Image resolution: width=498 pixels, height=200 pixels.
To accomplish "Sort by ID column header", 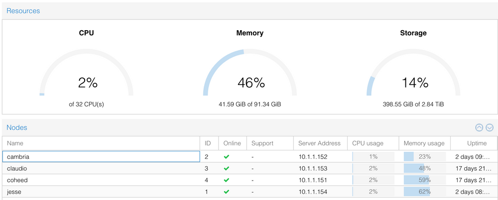I will [x=208, y=143].
